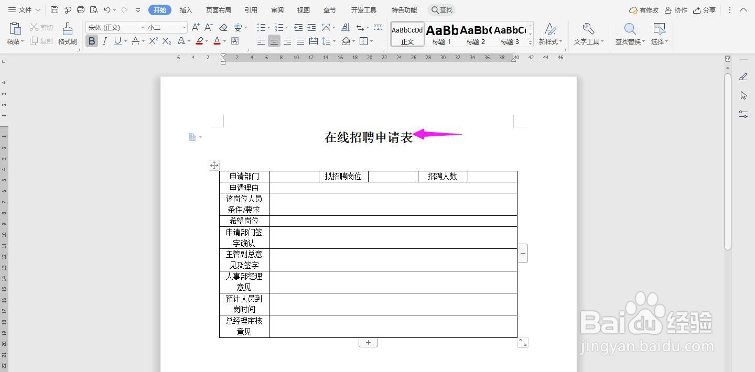Toggle Underline formatting
Screen dimensions: 755x372
117,41
